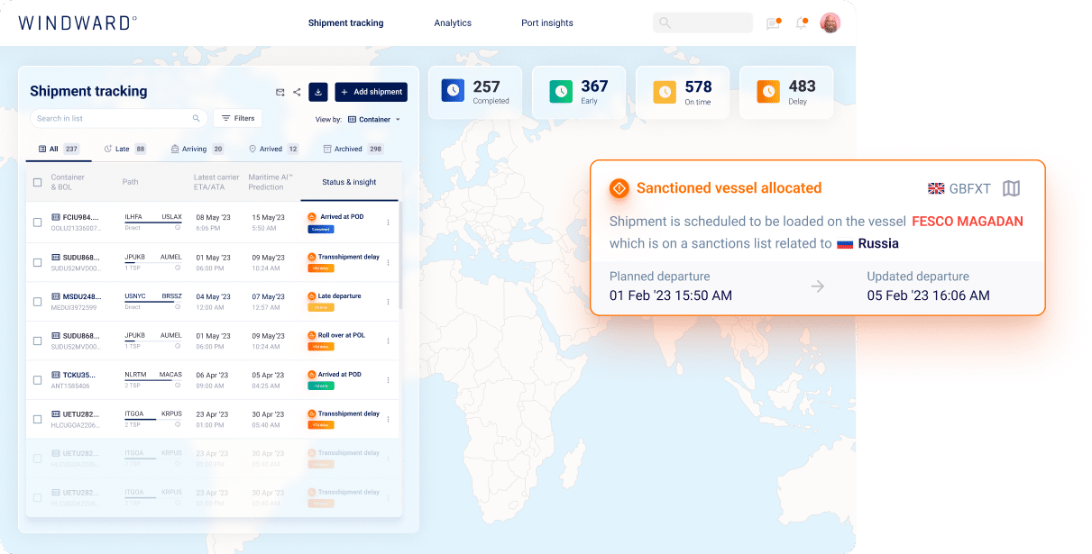Image resolution: width=1092 pixels, height=554 pixels.
Task: Select the MSDU248 row checkbox
Action: [x=37, y=301]
